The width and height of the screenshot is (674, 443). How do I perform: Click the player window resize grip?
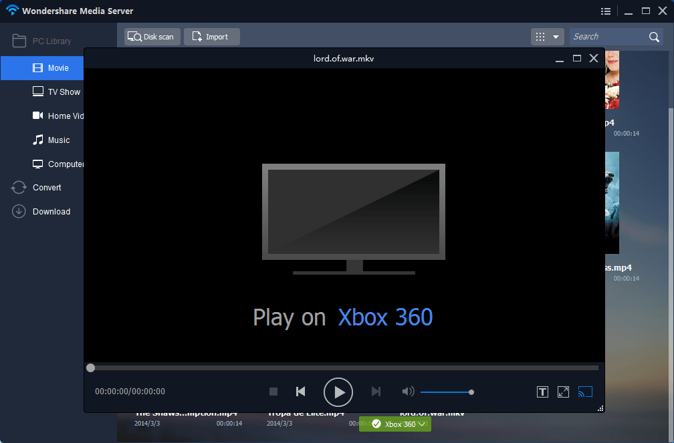pyautogui.click(x=600, y=408)
